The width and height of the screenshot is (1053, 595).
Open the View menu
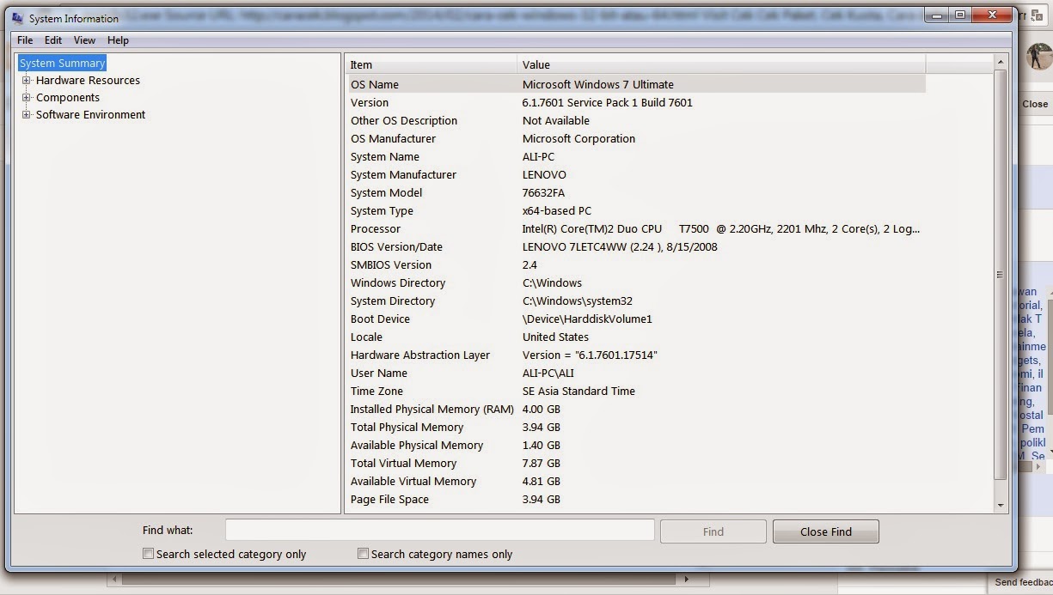84,40
